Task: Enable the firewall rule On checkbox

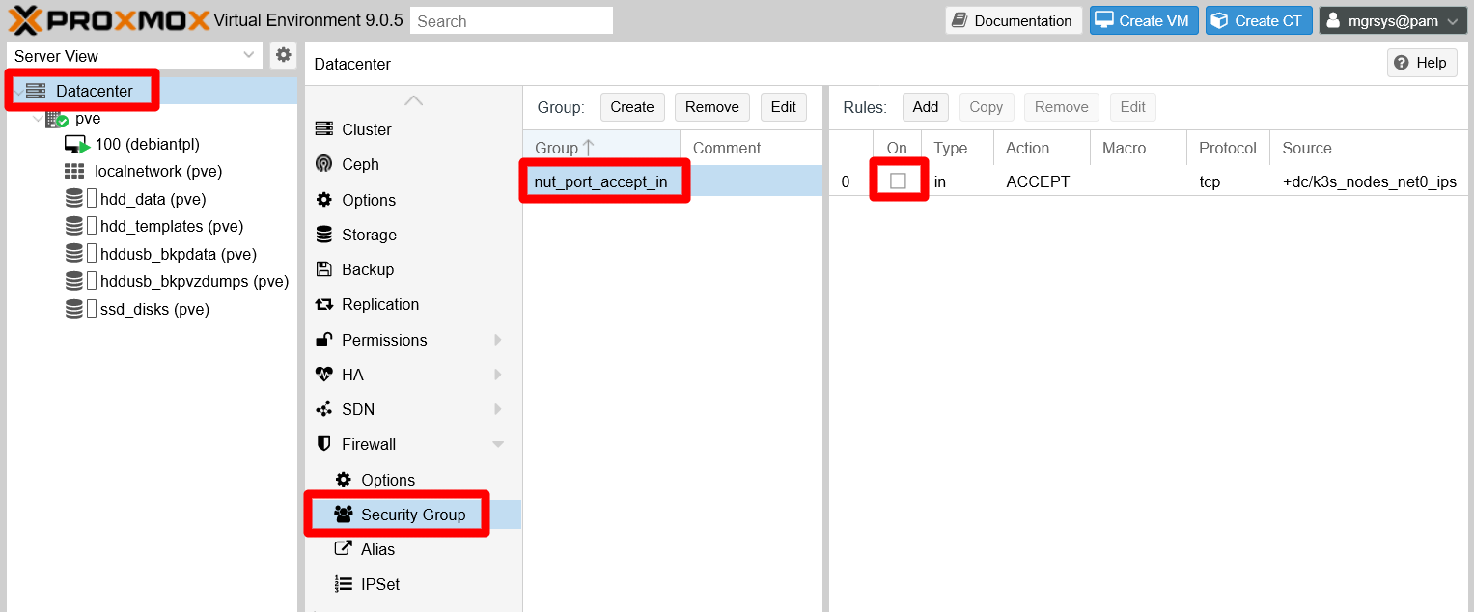Action: (896, 181)
